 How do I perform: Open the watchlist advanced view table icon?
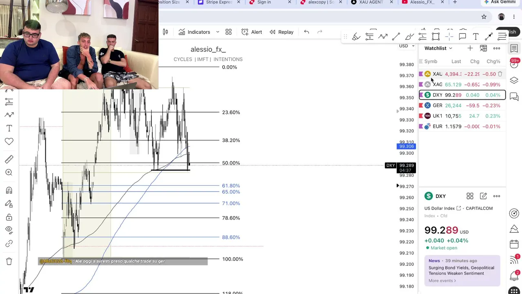click(483, 48)
